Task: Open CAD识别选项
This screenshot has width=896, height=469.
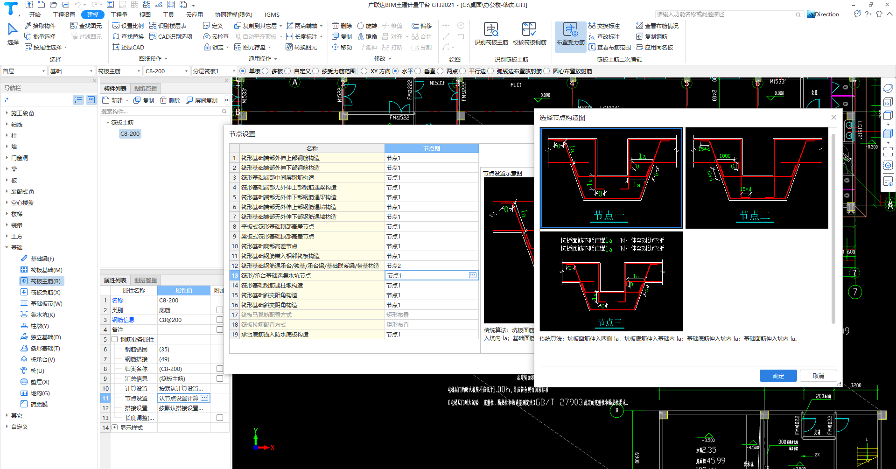Action: (171, 36)
